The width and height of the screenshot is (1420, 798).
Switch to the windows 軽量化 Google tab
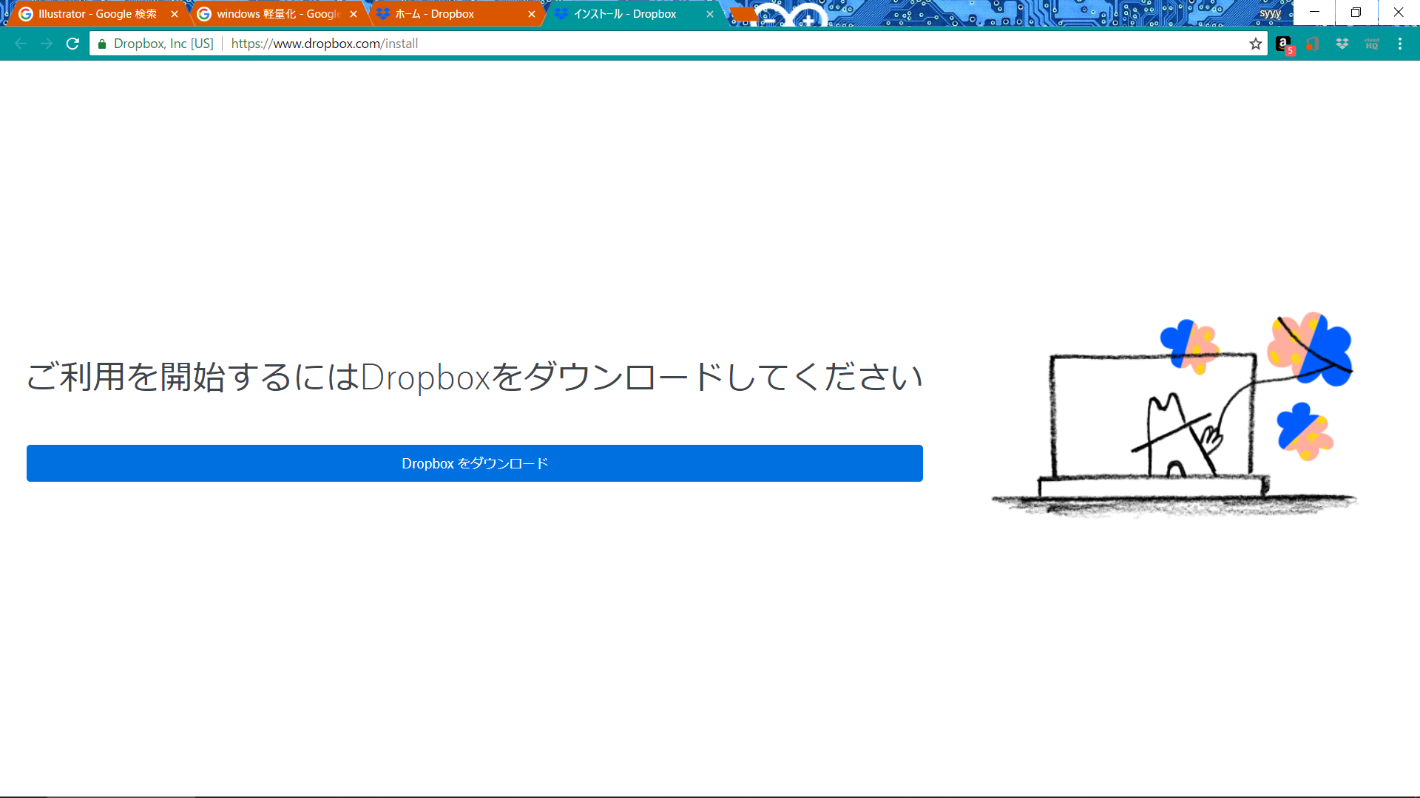277,14
